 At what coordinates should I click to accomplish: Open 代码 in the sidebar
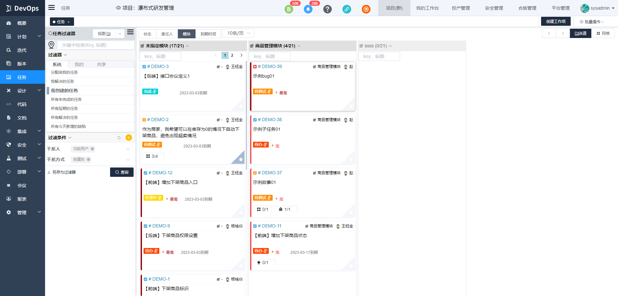click(23, 104)
